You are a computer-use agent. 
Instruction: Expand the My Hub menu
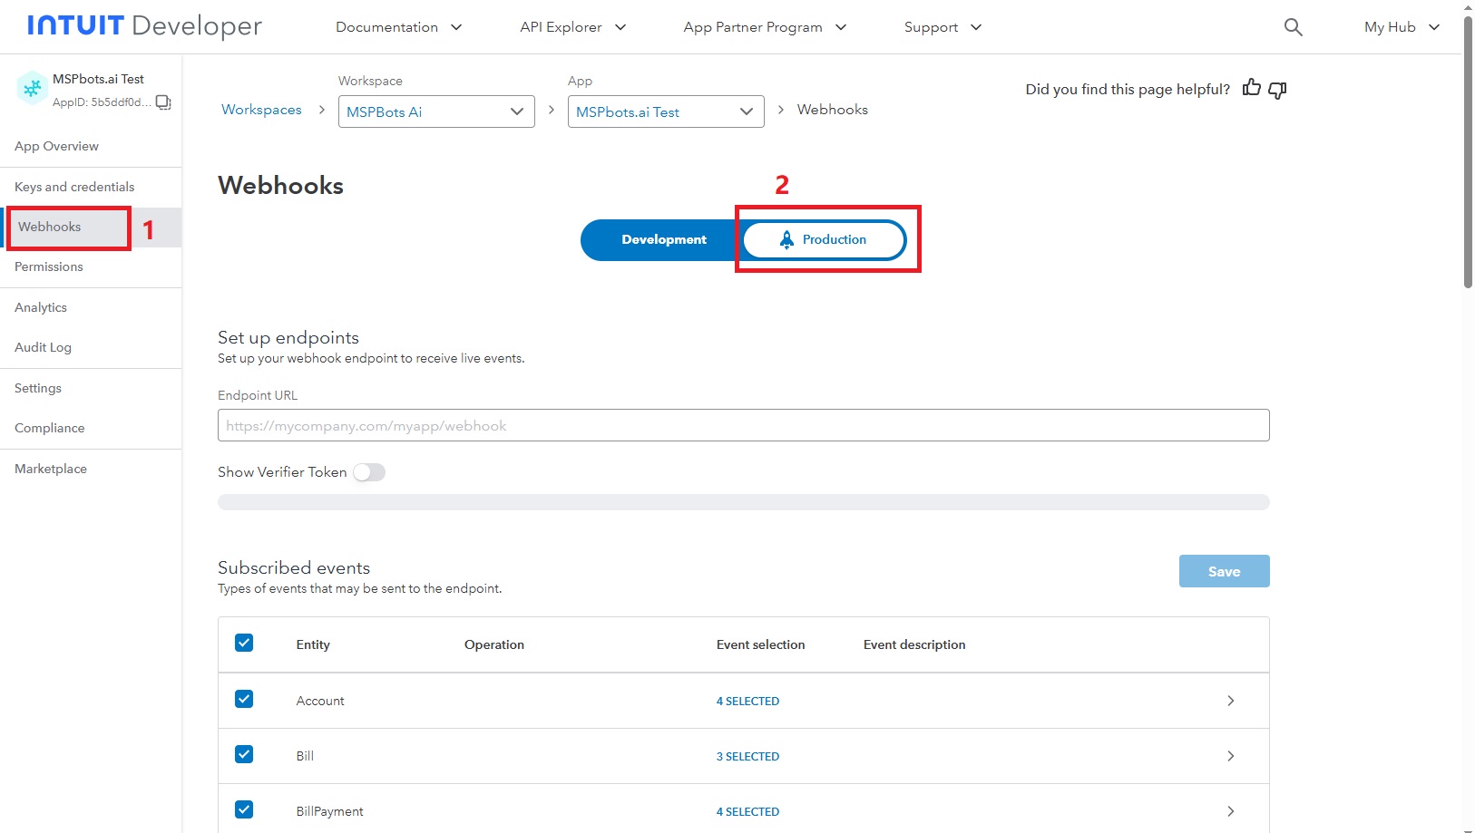[x=1401, y=27]
